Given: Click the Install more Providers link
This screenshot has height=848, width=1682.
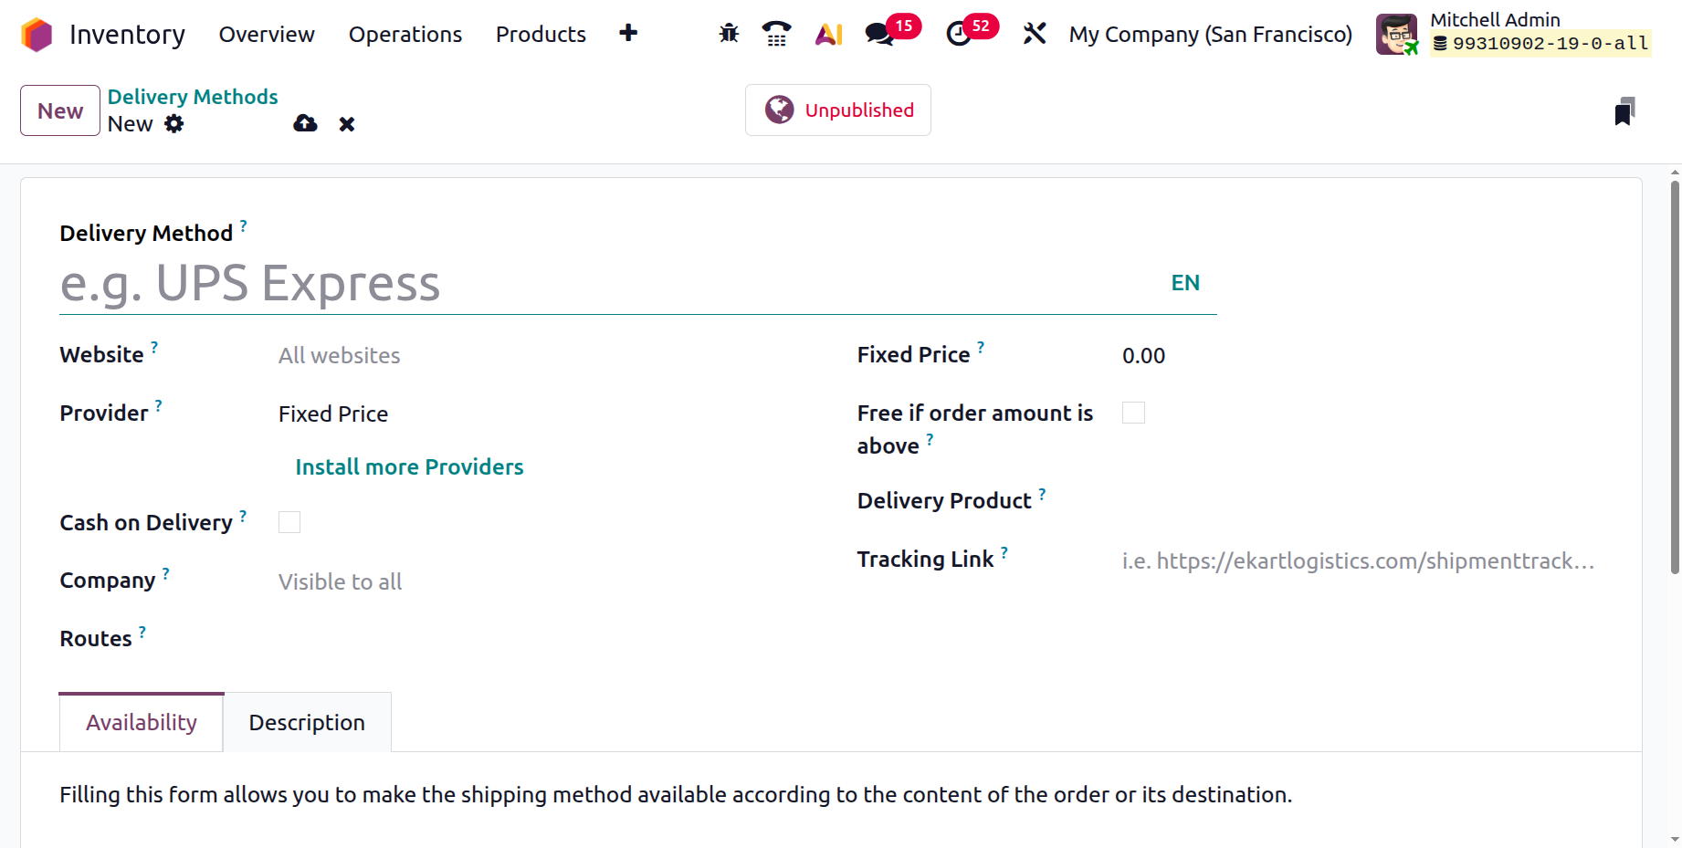Looking at the screenshot, I should pos(409,467).
